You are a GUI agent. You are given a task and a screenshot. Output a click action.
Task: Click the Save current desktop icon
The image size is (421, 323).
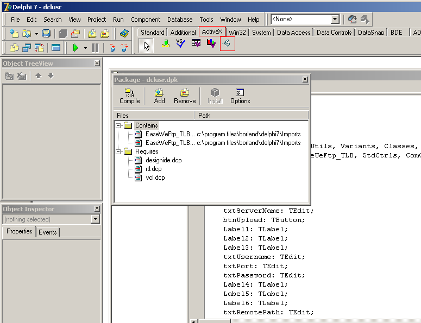pos(352,20)
